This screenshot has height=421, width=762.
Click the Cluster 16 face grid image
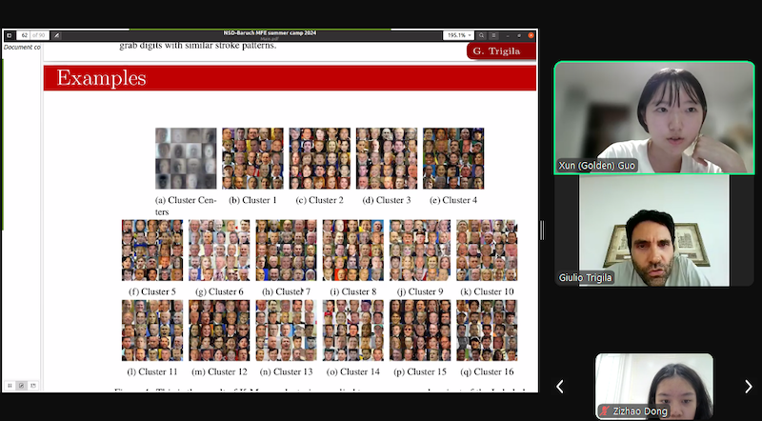[x=487, y=331]
